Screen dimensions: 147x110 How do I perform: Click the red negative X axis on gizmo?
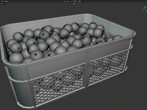click(143, 10)
